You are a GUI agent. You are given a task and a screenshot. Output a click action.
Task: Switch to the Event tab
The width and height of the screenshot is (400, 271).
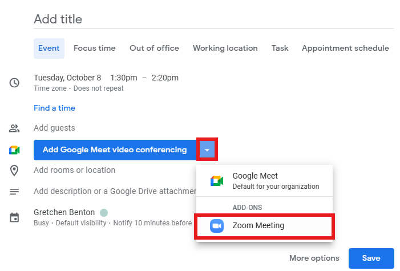pos(49,48)
